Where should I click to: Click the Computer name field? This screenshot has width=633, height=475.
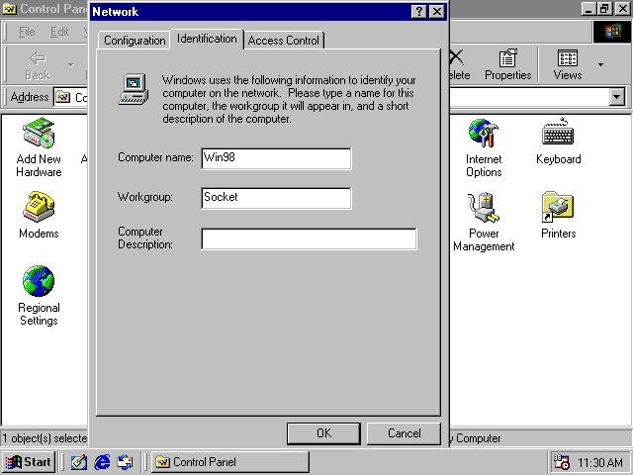276,158
